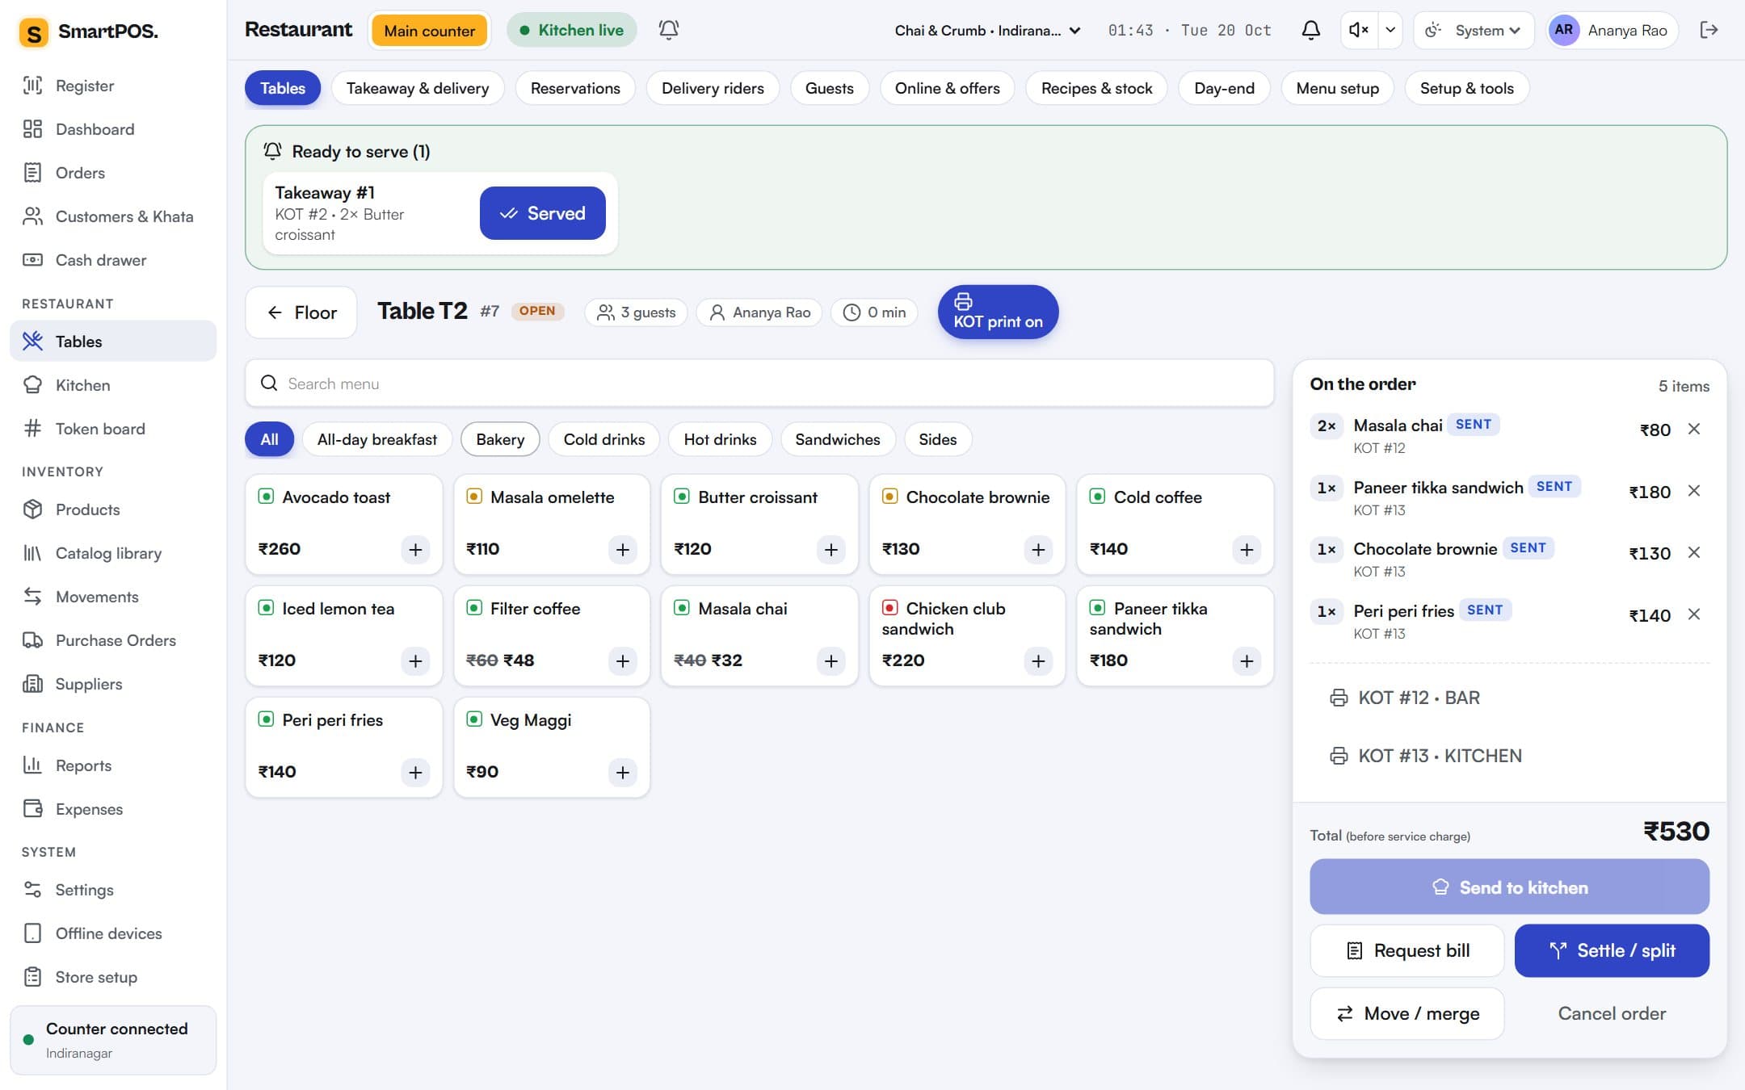Focus the Search menu field
This screenshot has height=1090, width=1745.
click(759, 384)
